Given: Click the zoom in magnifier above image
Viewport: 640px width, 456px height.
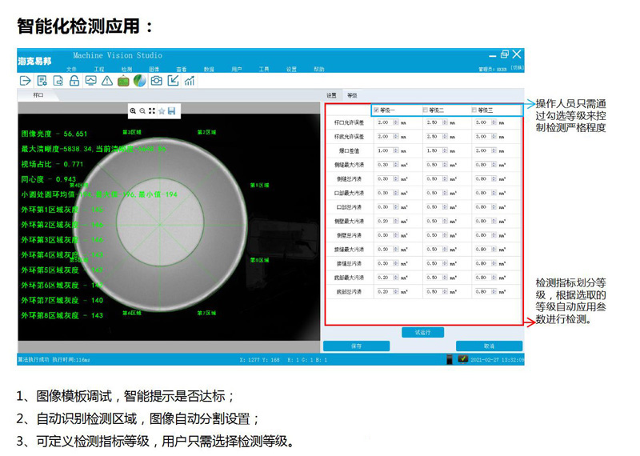Looking at the screenshot, I should [133, 110].
